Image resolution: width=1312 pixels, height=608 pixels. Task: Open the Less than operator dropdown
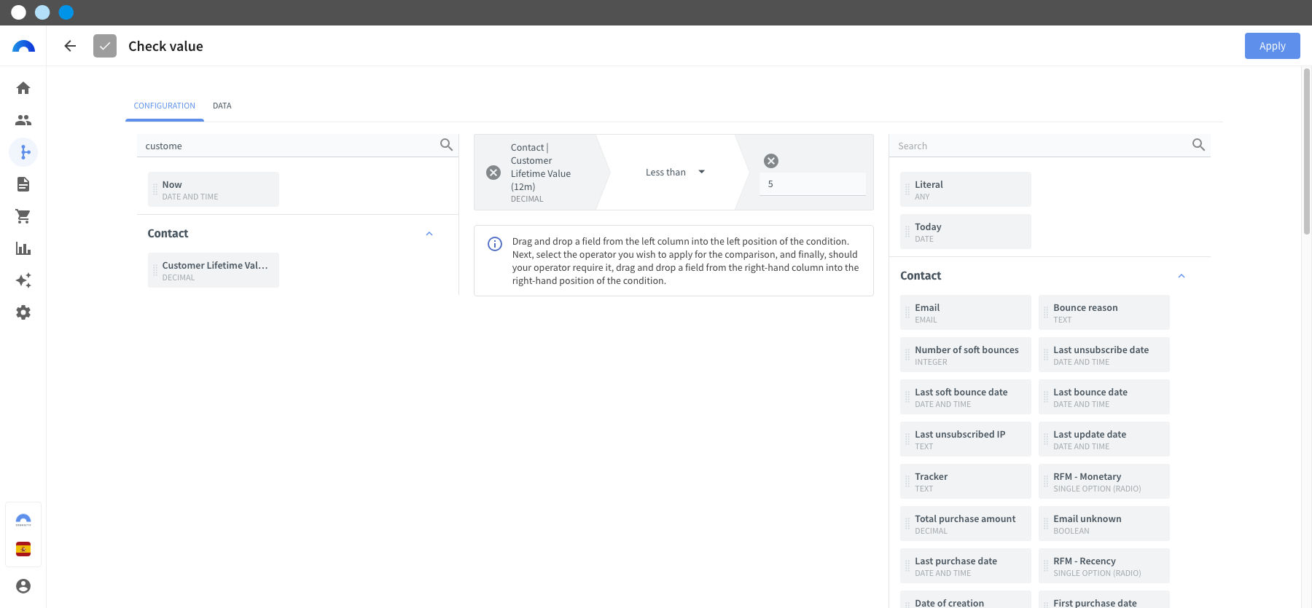[x=675, y=173]
